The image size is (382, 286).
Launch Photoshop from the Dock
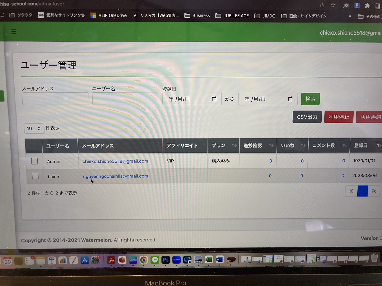click(166, 260)
